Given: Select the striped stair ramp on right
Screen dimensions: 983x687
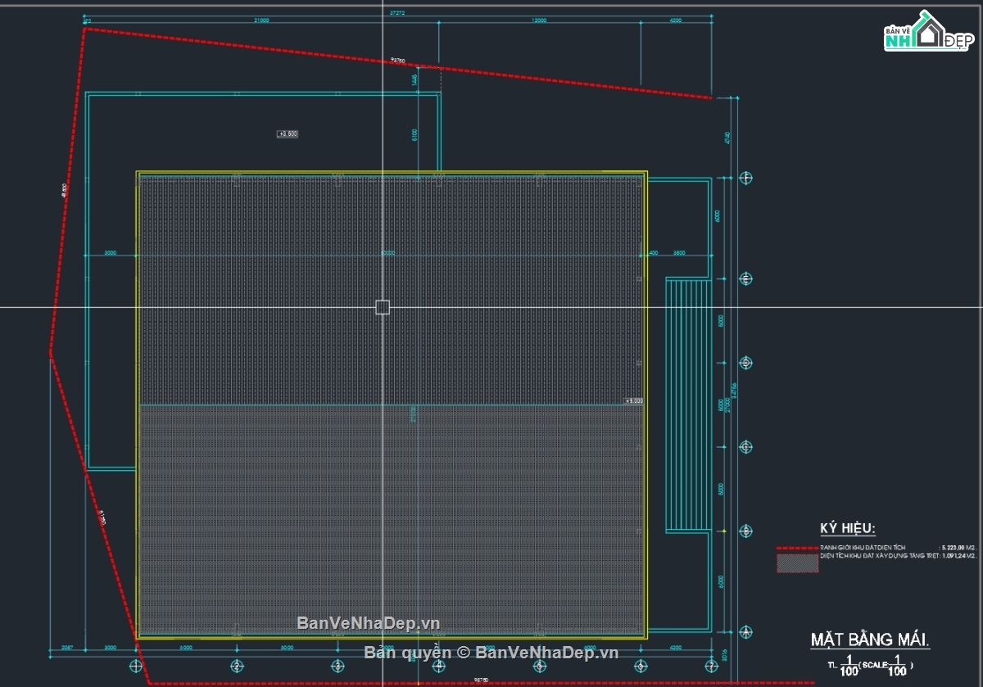Looking at the screenshot, I should (687, 405).
